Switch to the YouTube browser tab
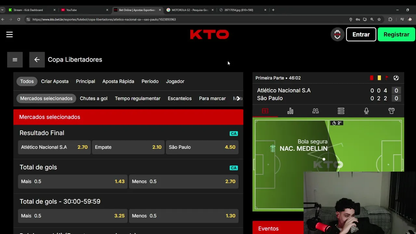The width and height of the screenshot is (416, 234). tap(84, 10)
